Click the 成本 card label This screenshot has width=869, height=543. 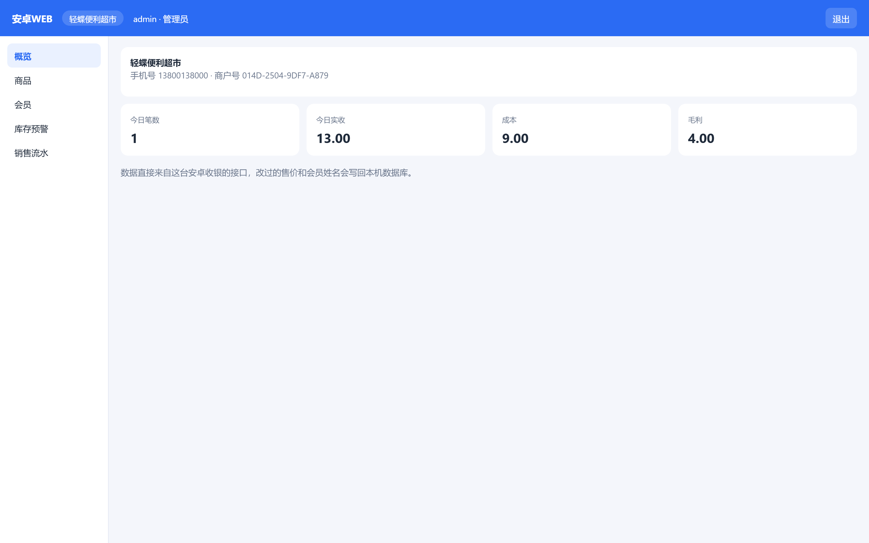coord(509,120)
